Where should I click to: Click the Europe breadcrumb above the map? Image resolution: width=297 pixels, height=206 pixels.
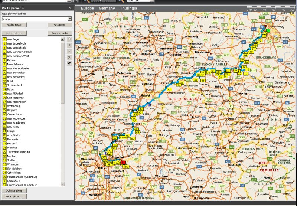tap(87, 8)
